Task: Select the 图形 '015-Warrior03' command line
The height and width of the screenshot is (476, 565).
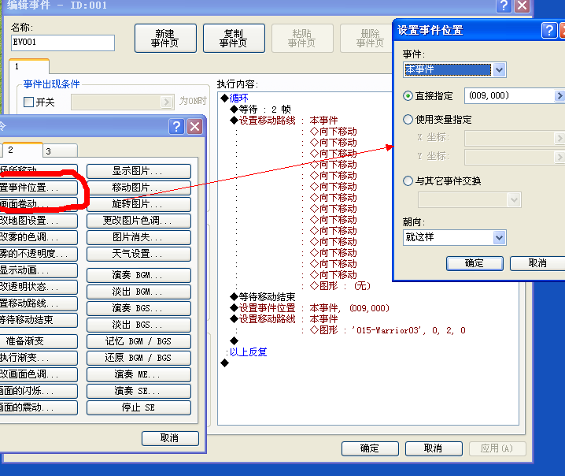Action: (388, 330)
